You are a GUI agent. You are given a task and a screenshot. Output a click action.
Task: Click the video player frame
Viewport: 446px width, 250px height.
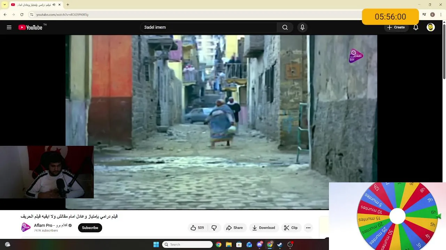[221, 122]
